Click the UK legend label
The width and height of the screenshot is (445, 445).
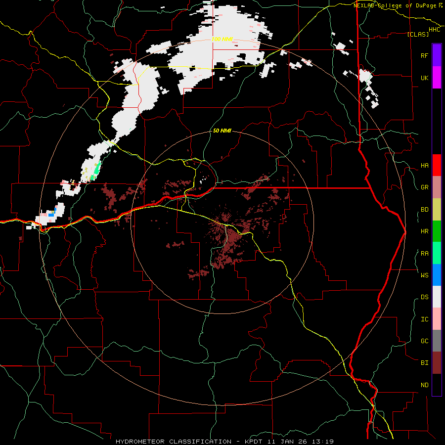(x=424, y=78)
